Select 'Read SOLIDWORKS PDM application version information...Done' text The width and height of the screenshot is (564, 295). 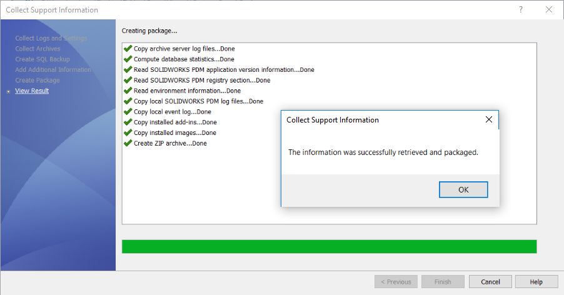tap(224, 69)
